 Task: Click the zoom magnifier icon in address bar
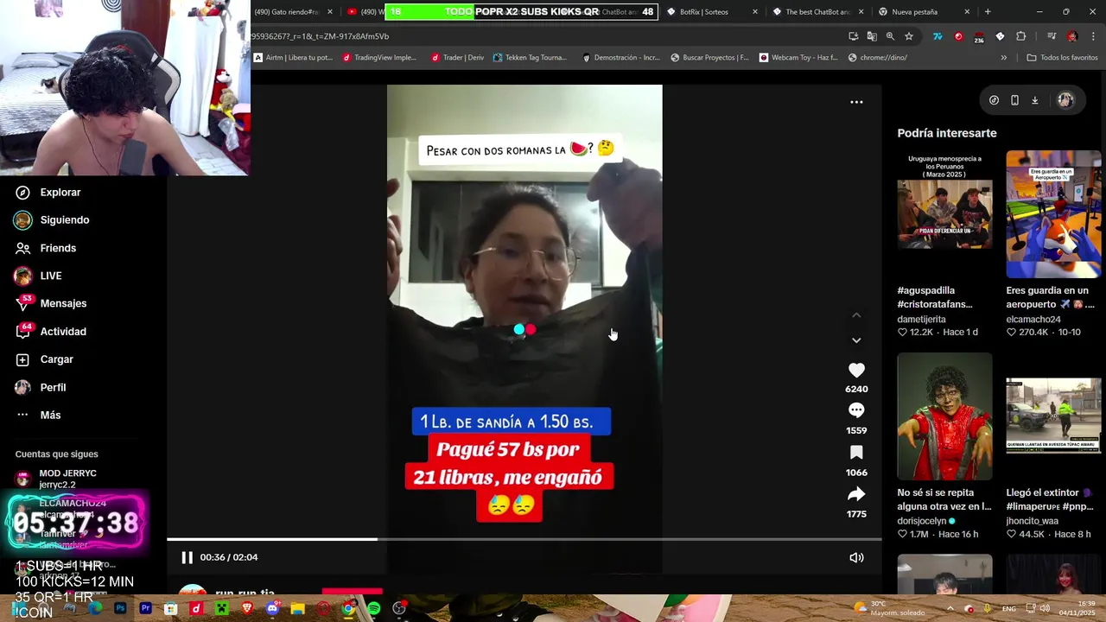click(x=890, y=36)
